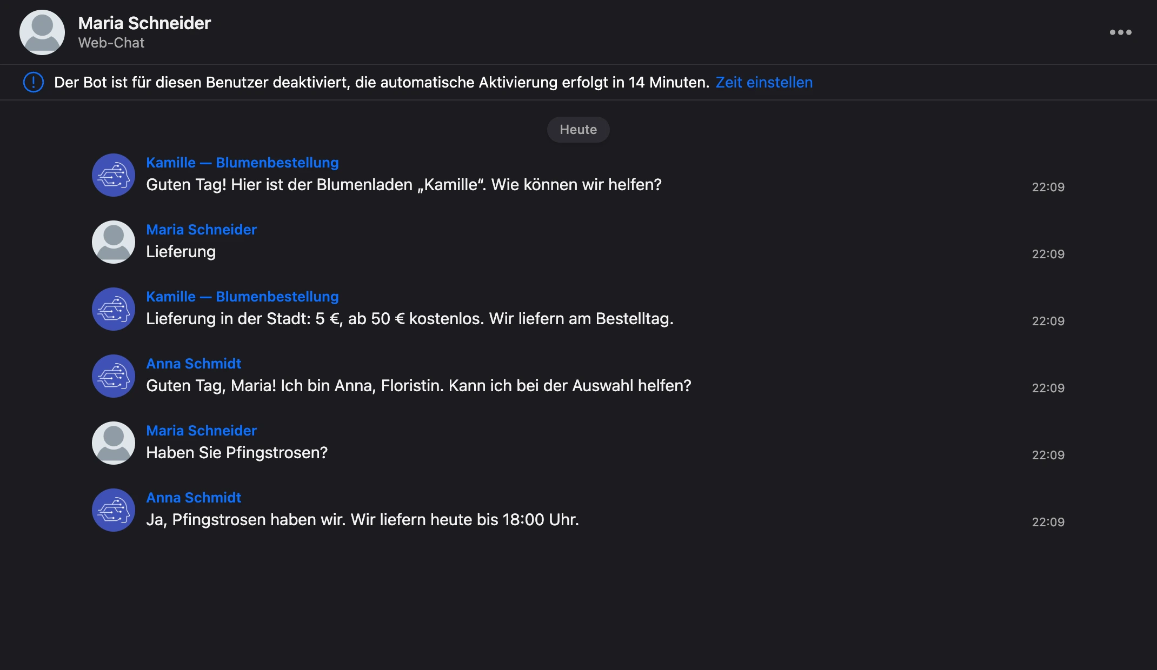Open Anna Schmidt name above 18:00 reply
The height and width of the screenshot is (670, 1157).
(x=194, y=498)
